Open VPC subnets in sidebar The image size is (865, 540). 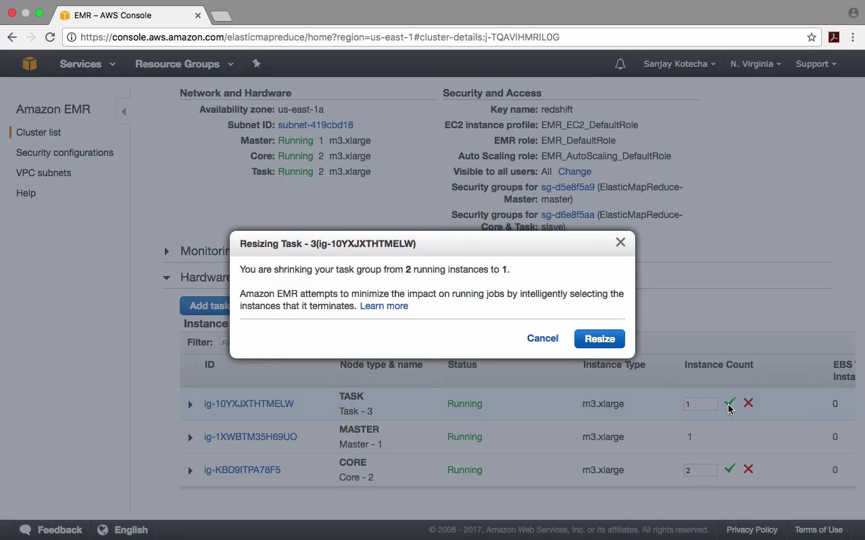point(43,173)
